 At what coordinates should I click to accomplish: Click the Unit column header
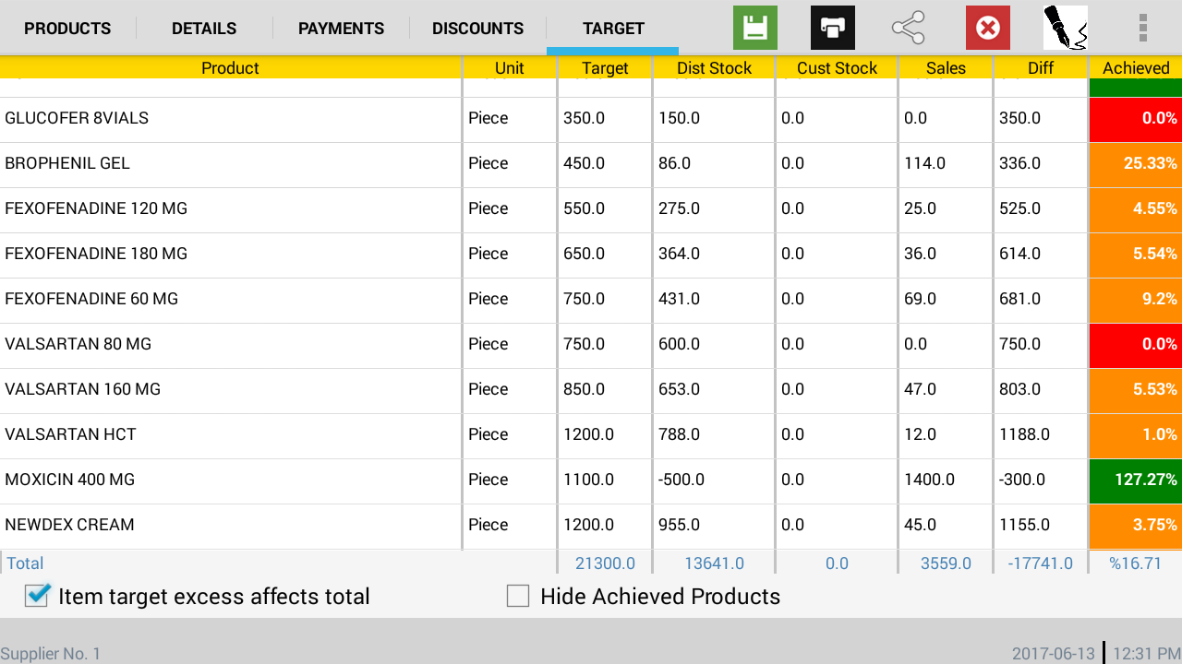tap(510, 68)
